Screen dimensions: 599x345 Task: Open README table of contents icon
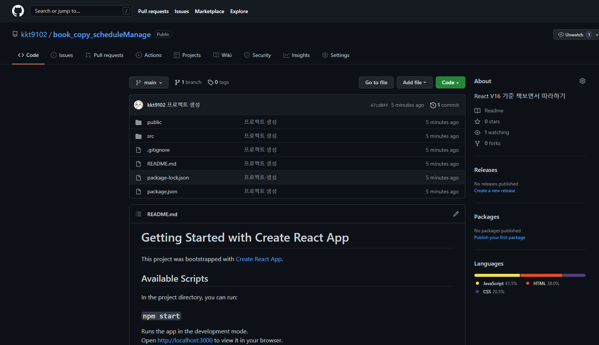click(x=138, y=214)
